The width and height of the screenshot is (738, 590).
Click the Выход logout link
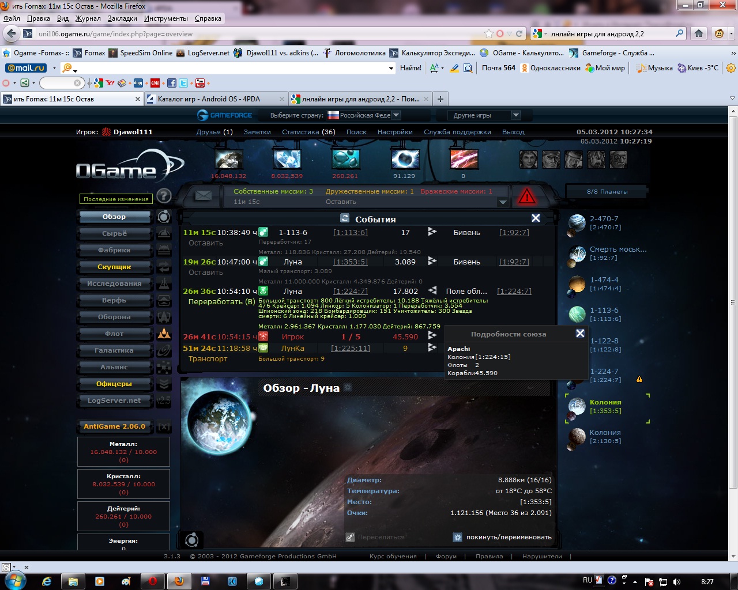point(513,132)
